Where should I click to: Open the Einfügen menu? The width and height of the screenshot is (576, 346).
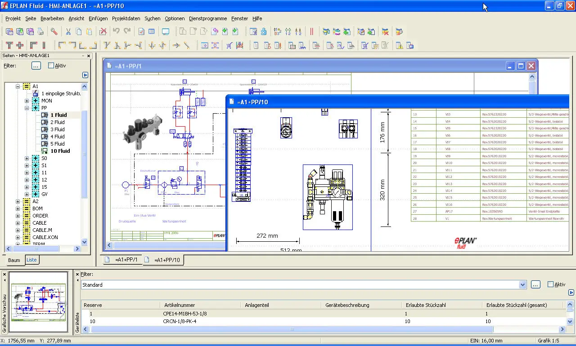click(98, 18)
